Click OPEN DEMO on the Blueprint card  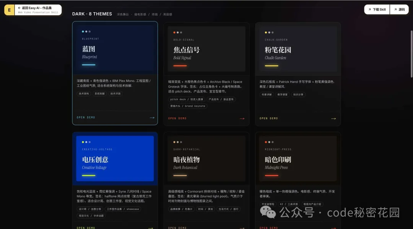(86, 117)
